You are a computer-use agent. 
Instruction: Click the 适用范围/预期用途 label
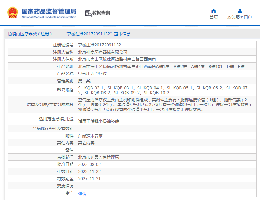click(x=56, y=119)
